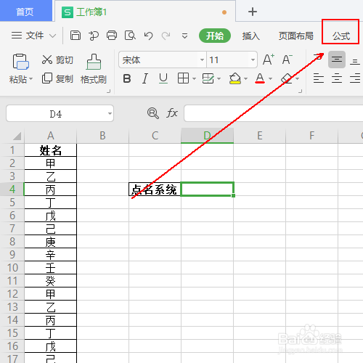Click the Undo arrow
This screenshot has height=363, width=363.
click(148, 36)
